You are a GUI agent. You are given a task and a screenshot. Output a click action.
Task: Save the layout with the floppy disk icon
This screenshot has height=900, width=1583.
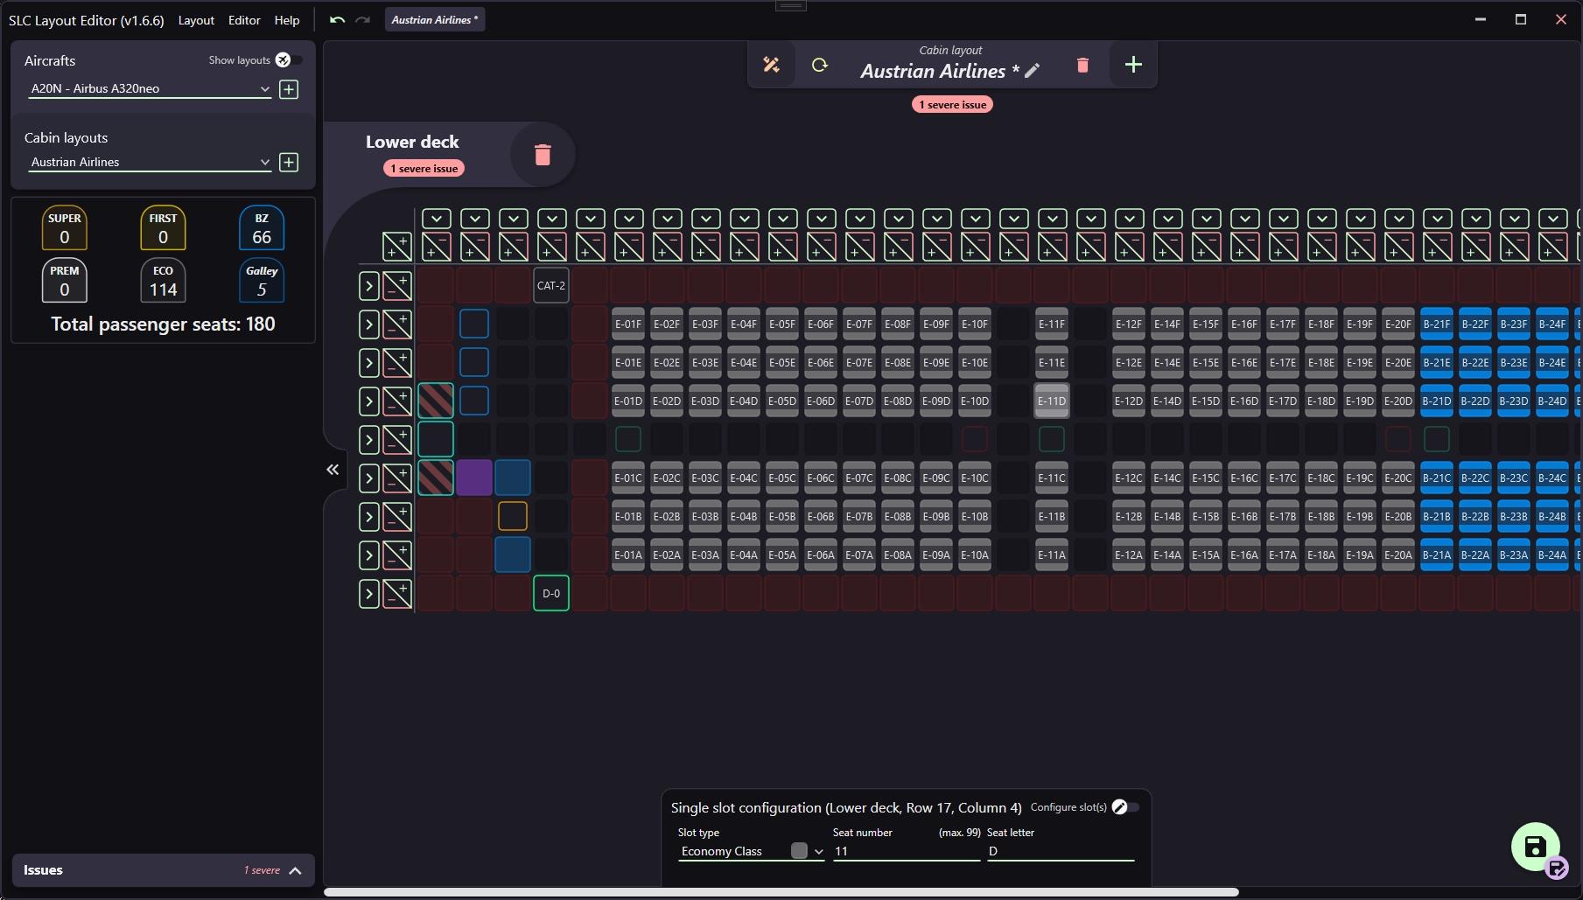tap(1535, 847)
